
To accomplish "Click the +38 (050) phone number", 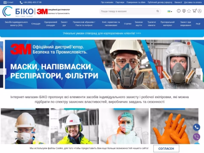I will point(32,3).
